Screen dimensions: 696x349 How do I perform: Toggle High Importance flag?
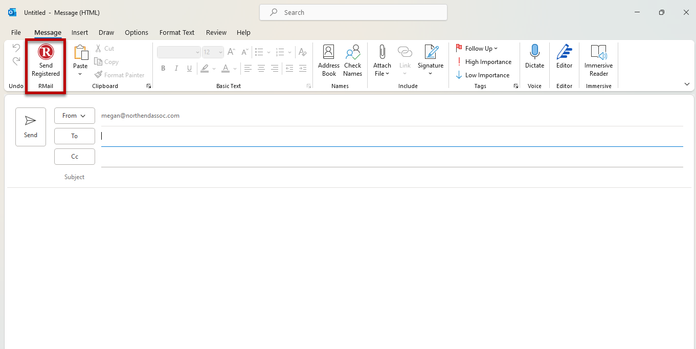(x=483, y=62)
